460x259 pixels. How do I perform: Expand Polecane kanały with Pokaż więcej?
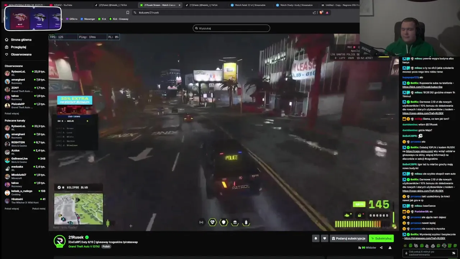(11, 209)
